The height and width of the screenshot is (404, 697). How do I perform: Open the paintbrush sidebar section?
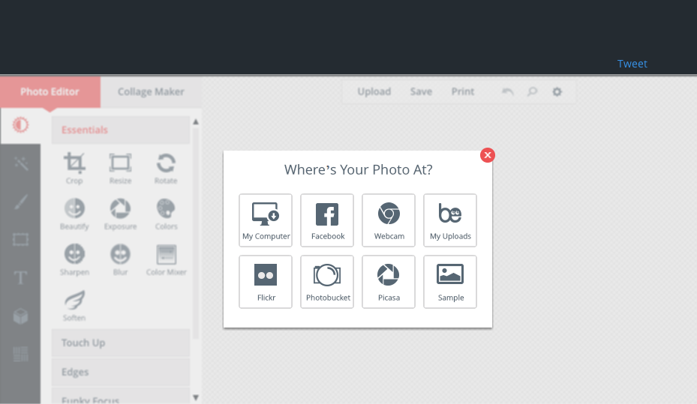pyautogui.click(x=20, y=202)
